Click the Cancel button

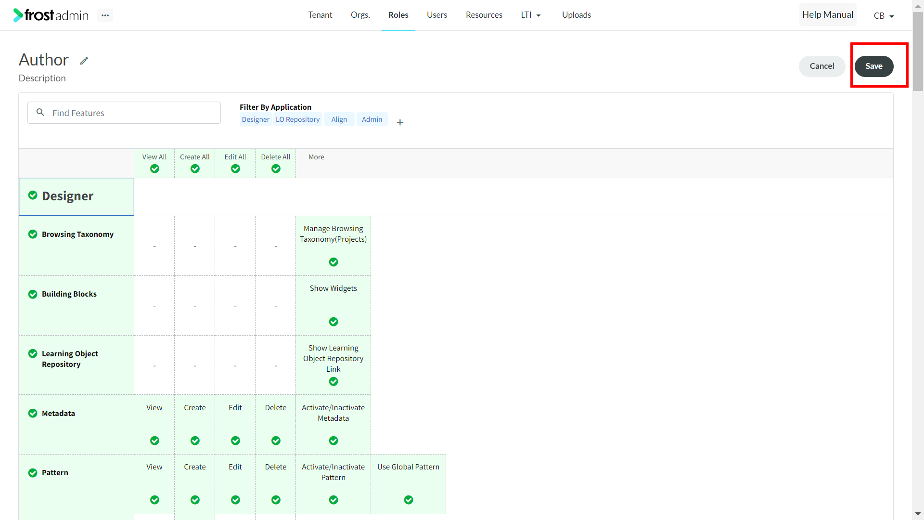[822, 66]
